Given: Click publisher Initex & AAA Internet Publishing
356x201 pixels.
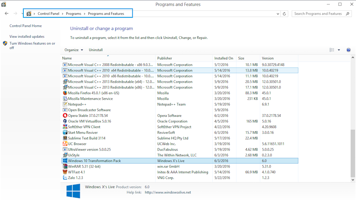Looking at the screenshot, I should [x=183, y=172].
